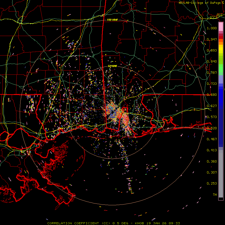Click the TH threshold label

click(215, 194)
